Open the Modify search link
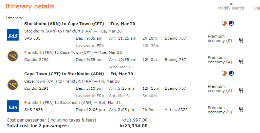Image resolution: width=260 pixels, height=133 pixels. 231,8
